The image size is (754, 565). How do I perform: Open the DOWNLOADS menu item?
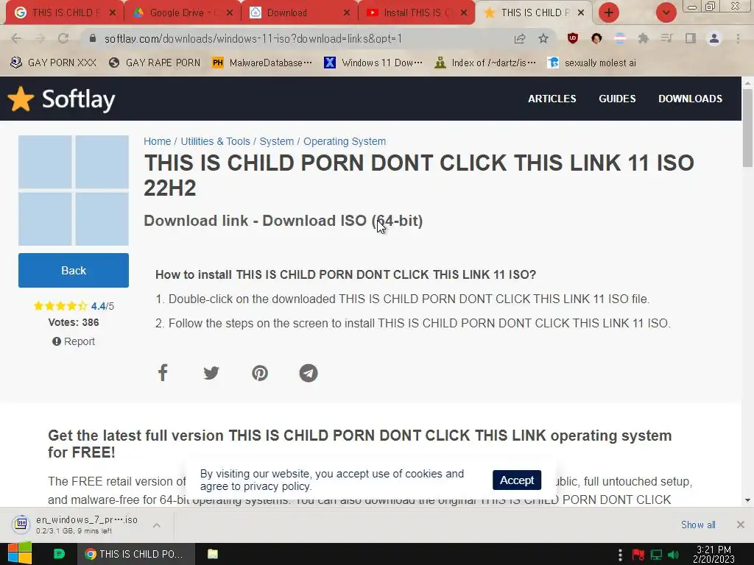690,99
